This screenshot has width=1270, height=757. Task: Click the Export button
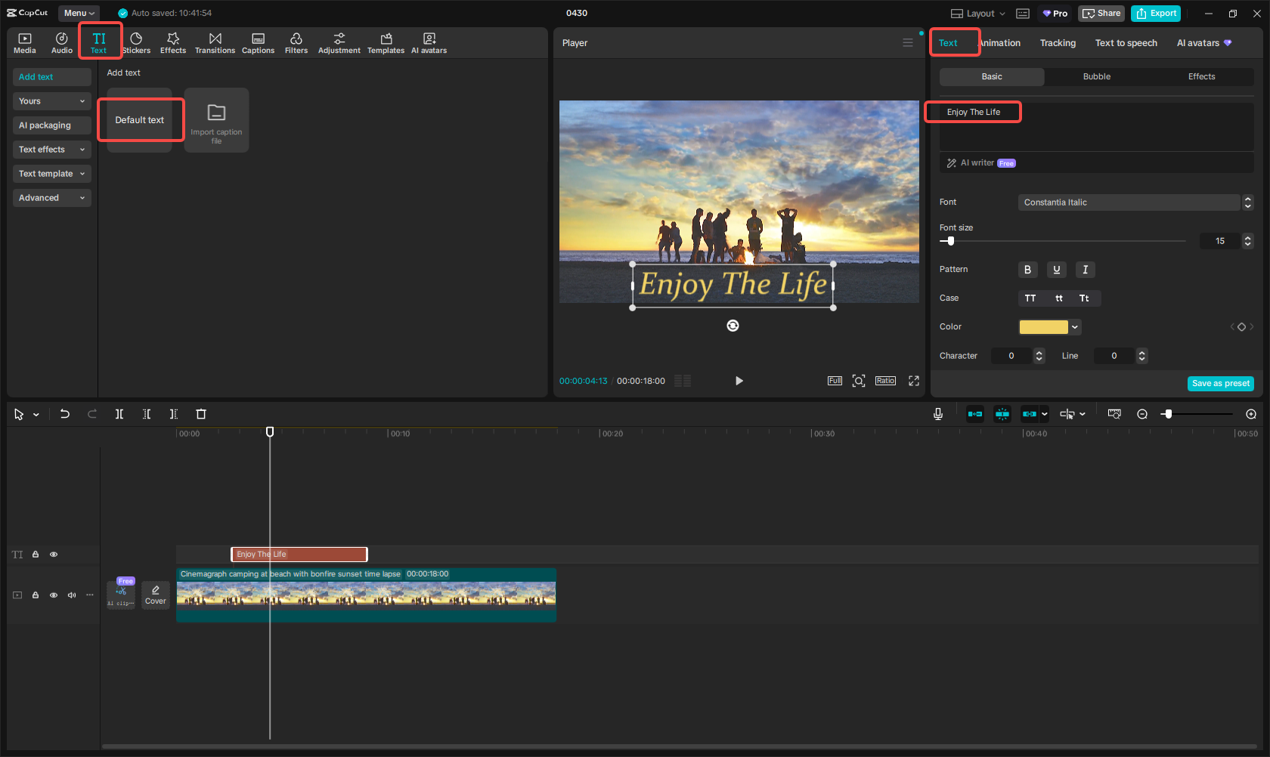[x=1155, y=13]
